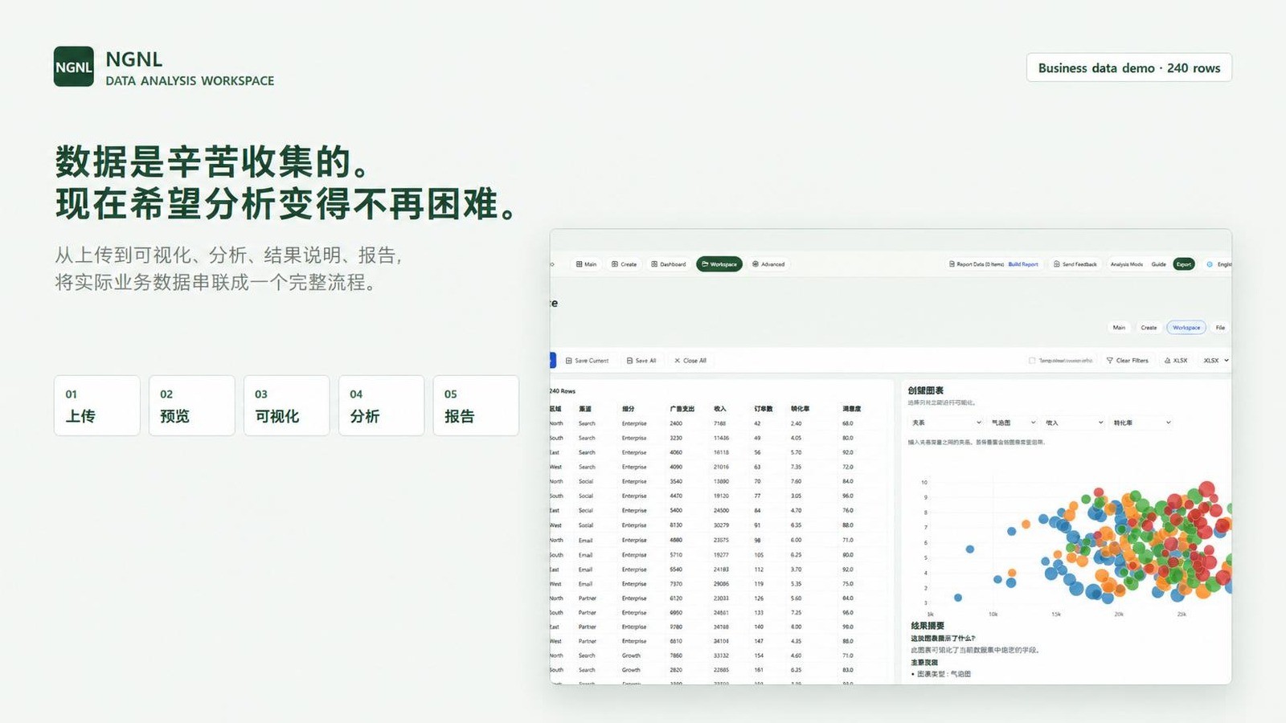Screen dimensions: 1286x723
Task: Select step 01 上传 card
Action: coord(97,406)
